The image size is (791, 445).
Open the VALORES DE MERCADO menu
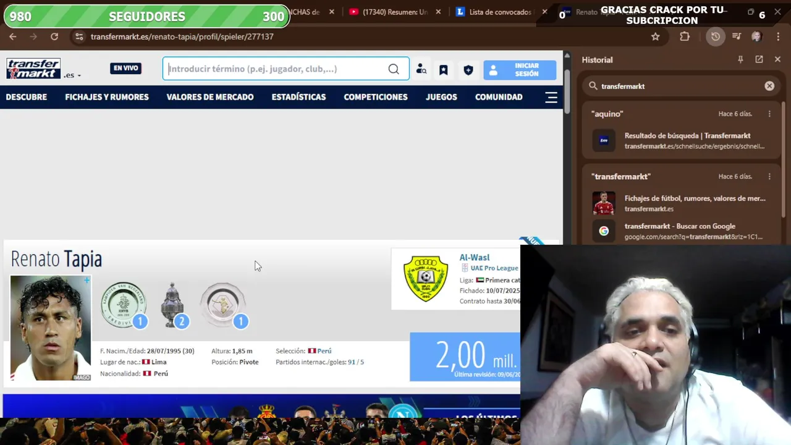click(x=210, y=97)
